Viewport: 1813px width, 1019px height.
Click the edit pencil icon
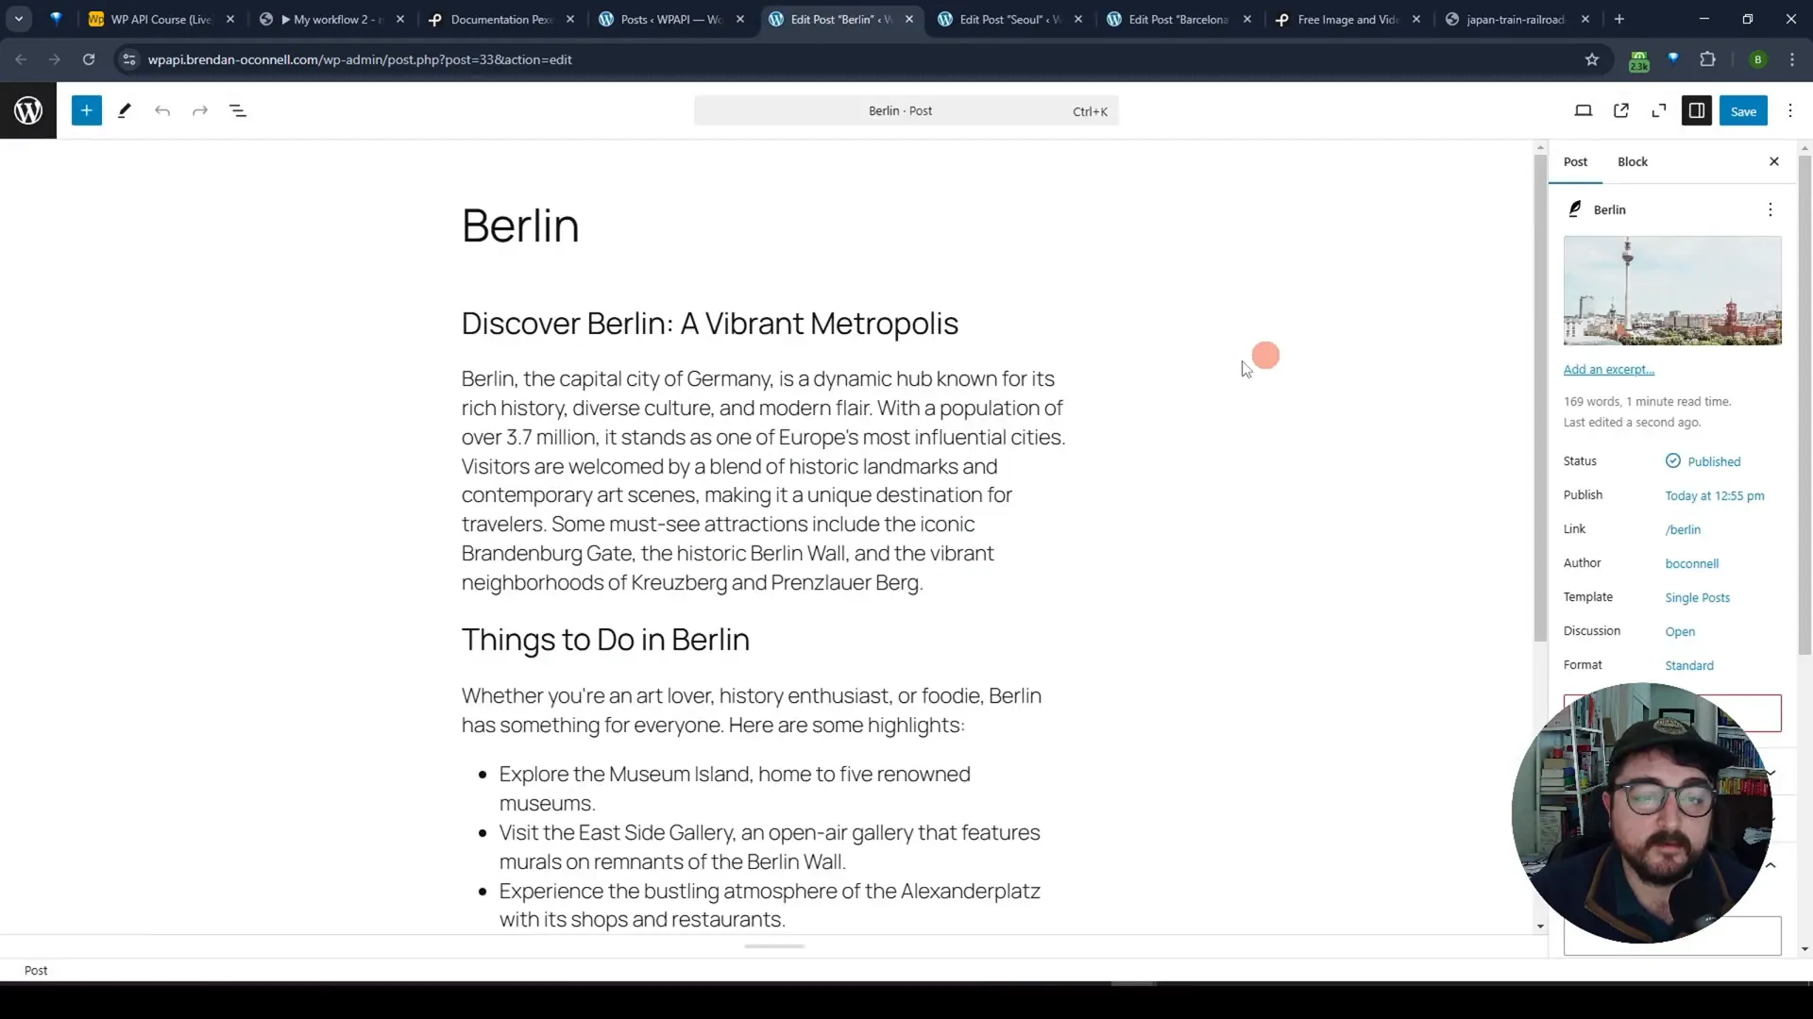(124, 110)
